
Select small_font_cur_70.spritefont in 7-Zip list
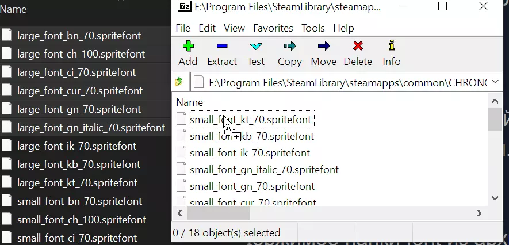[x=253, y=202]
